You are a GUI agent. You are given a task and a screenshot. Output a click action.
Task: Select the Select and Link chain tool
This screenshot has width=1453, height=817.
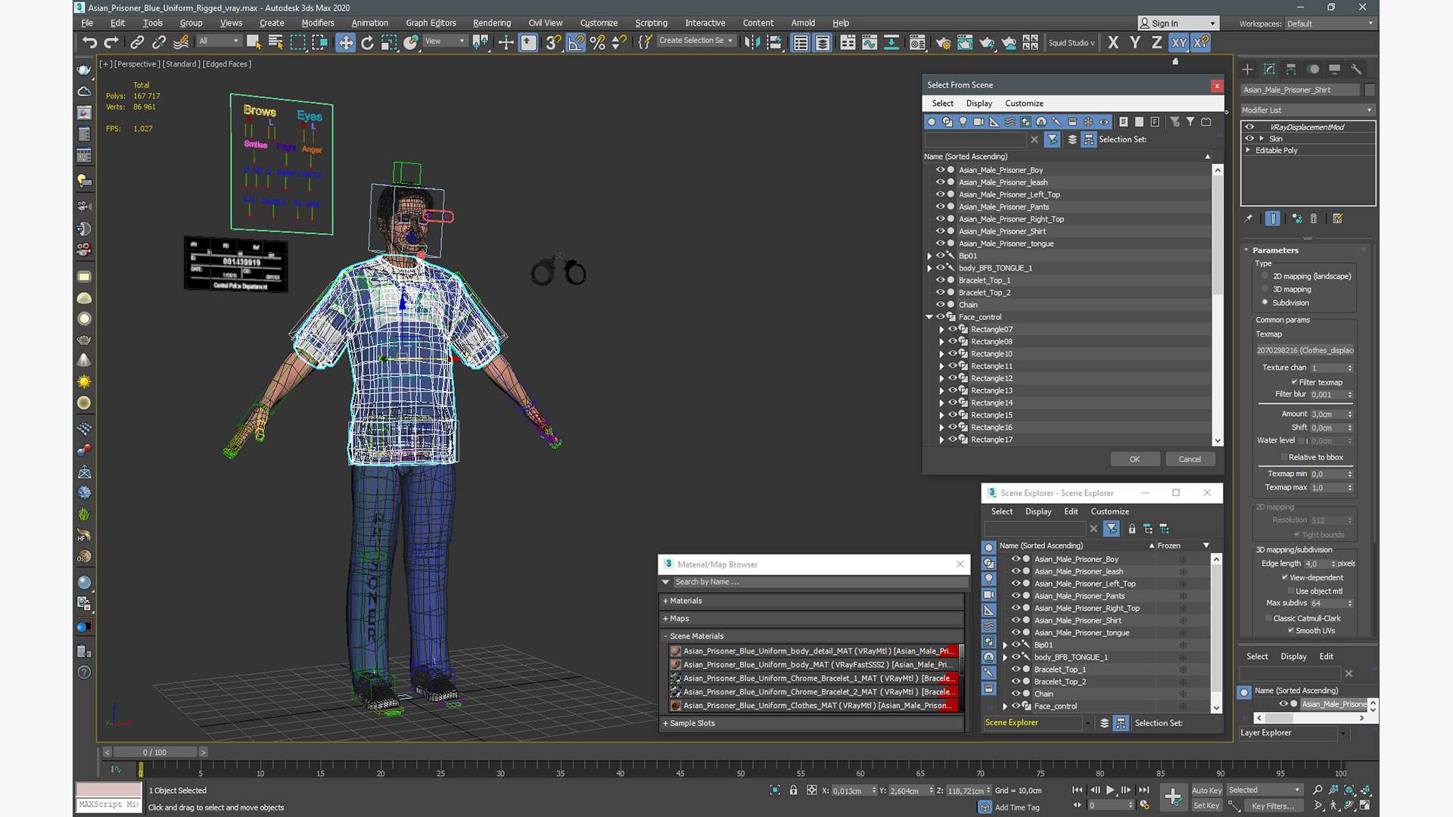pyautogui.click(x=137, y=42)
